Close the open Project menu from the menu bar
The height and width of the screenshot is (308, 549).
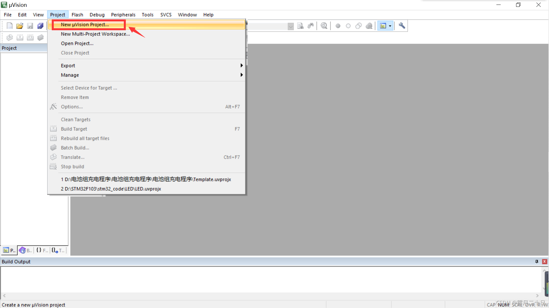(58, 15)
